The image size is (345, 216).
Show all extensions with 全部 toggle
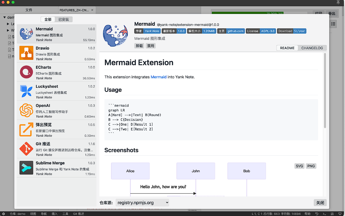pos(48,19)
